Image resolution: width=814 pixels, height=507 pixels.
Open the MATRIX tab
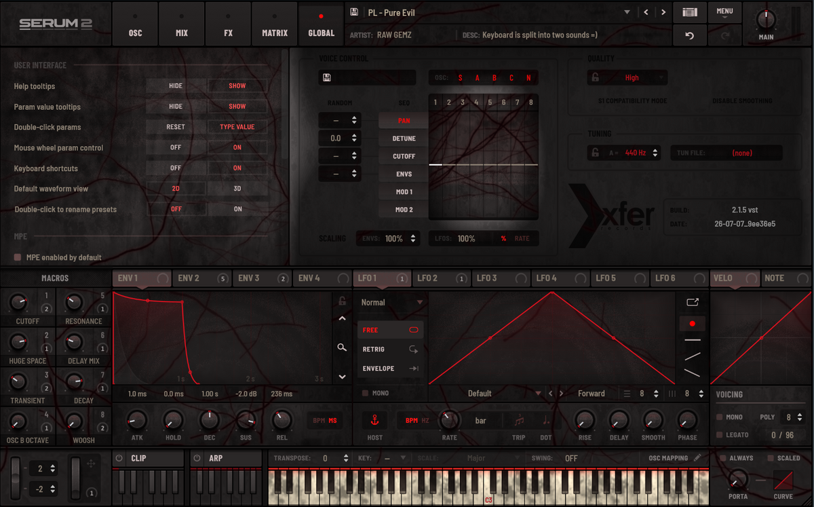click(x=275, y=24)
